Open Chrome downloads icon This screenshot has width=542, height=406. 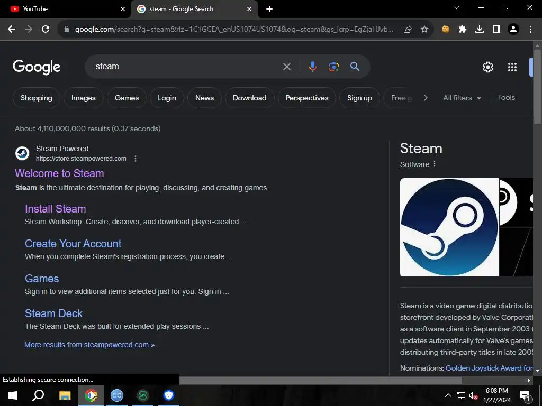click(480, 30)
